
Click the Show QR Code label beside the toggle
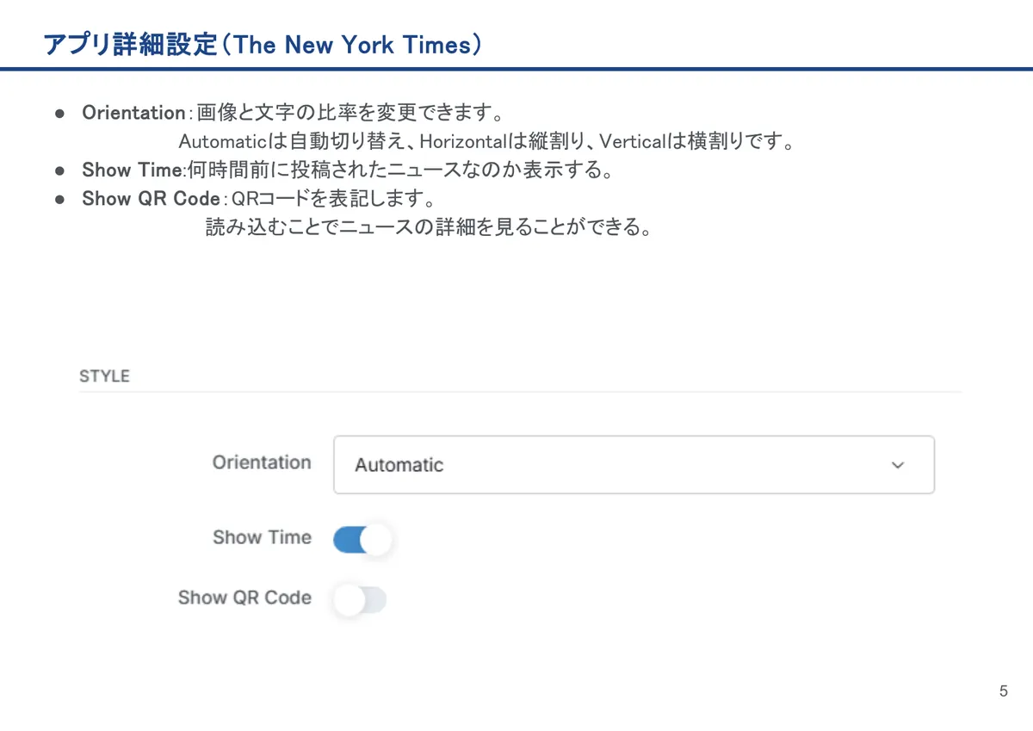tap(244, 598)
